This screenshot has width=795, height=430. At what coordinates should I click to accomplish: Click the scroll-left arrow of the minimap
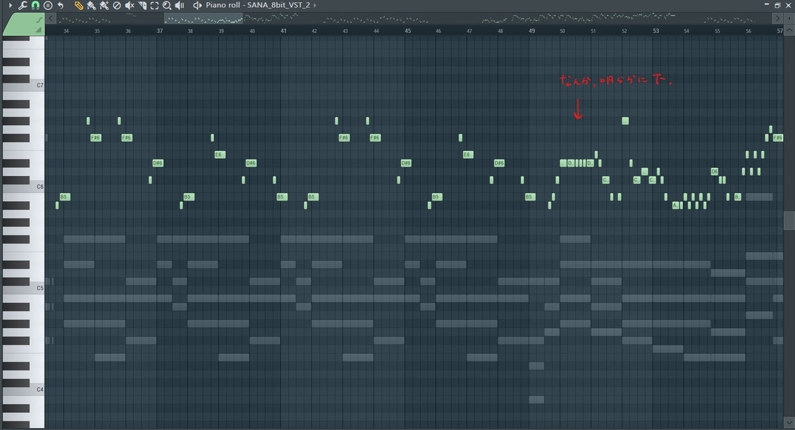50,19
